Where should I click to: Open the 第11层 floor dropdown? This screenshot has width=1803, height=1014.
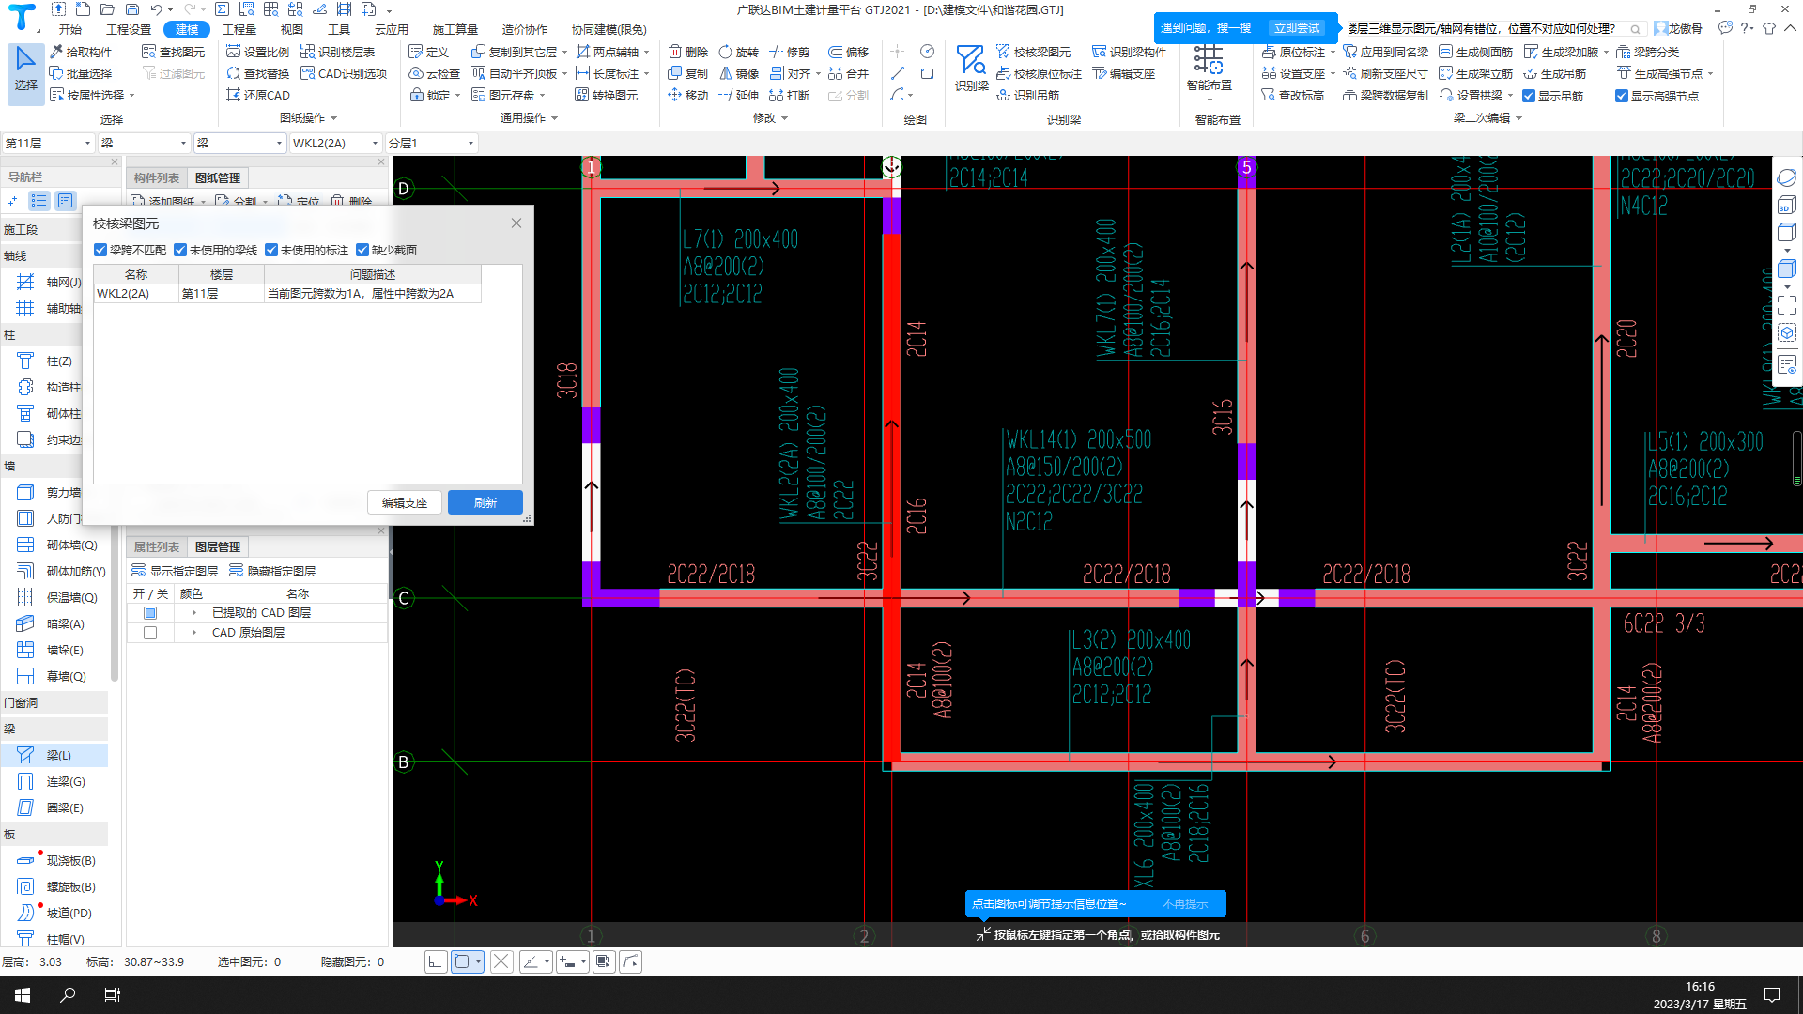click(48, 143)
